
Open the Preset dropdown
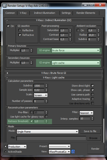pyautogui.click(x=60, y=147)
